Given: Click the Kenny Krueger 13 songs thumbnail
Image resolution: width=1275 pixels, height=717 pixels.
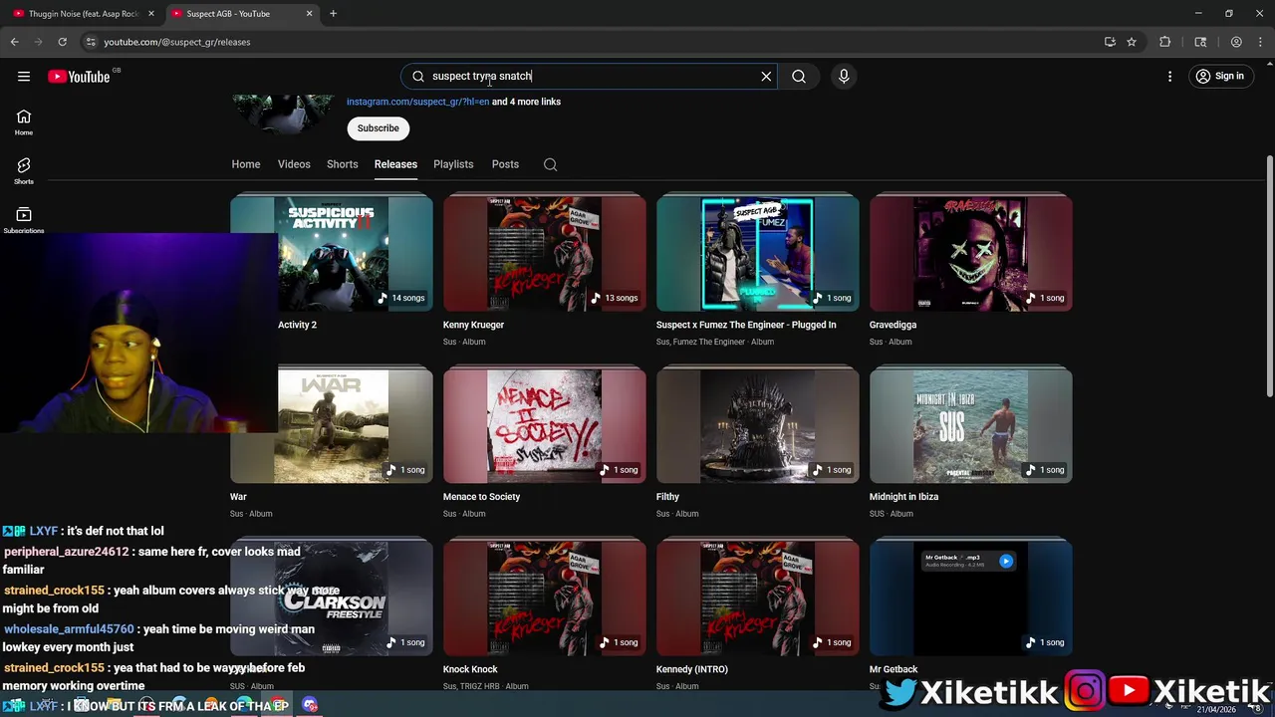Looking at the screenshot, I should (545, 254).
